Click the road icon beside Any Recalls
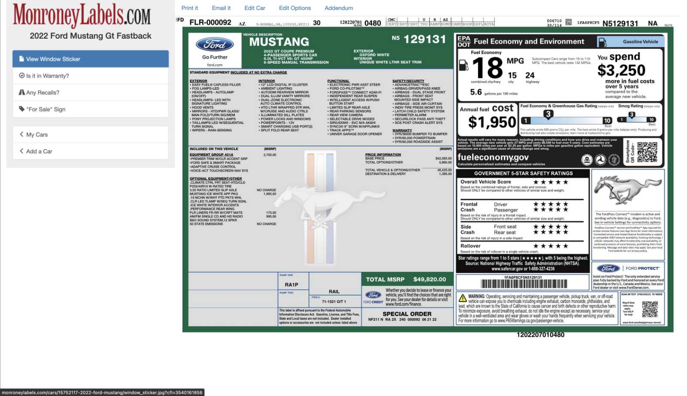 [21, 92]
